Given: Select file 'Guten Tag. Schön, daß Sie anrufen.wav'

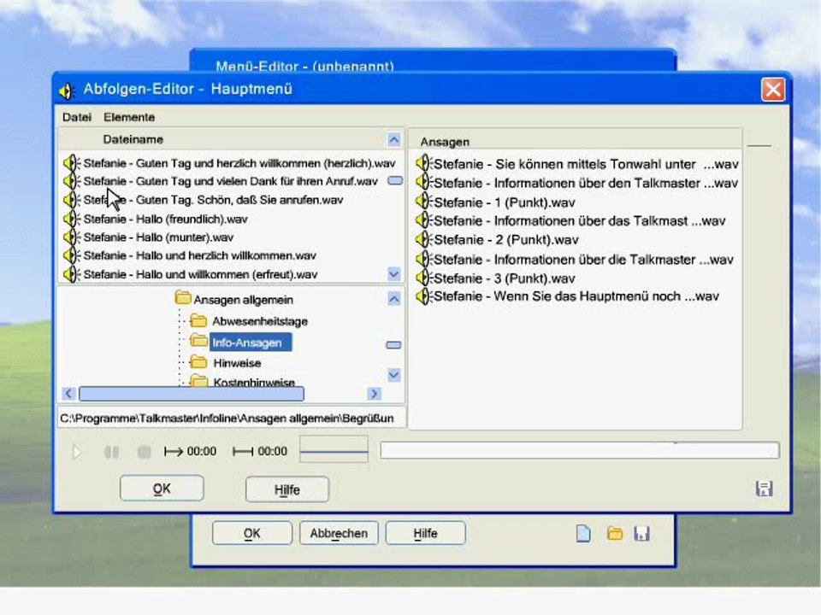Looking at the screenshot, I should [x=213, y=200].
